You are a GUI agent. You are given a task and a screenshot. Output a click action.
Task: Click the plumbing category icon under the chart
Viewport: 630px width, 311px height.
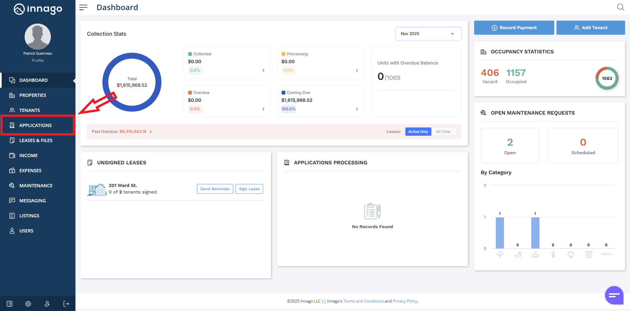tap(518, 254)
